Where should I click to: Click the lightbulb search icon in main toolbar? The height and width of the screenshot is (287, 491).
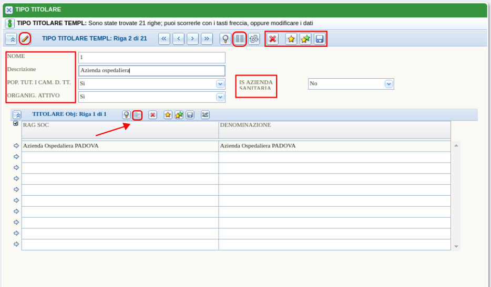pos(226,39)
